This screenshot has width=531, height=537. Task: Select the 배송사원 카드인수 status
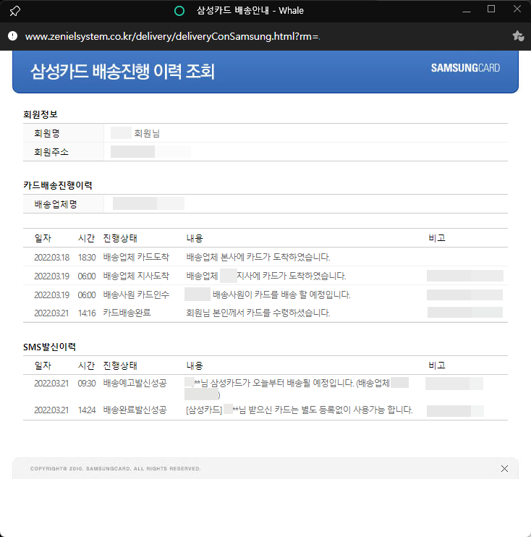(x=136, y=295)
